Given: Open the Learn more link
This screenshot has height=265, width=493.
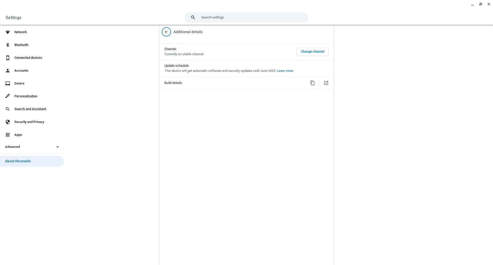Looking at the screenshot, I should coord(285,71).
